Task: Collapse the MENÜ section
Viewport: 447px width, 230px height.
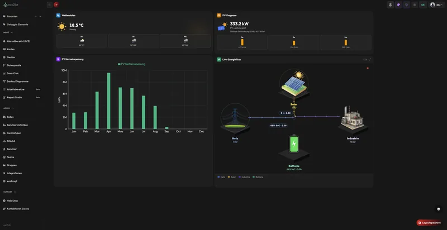Action: pyautogui.click(x=12, y=32)
